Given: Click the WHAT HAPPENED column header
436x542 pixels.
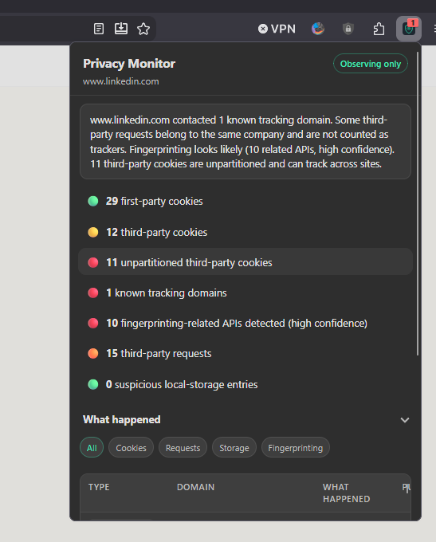Looking at the screenshot, I should click(x=347, y=493).
